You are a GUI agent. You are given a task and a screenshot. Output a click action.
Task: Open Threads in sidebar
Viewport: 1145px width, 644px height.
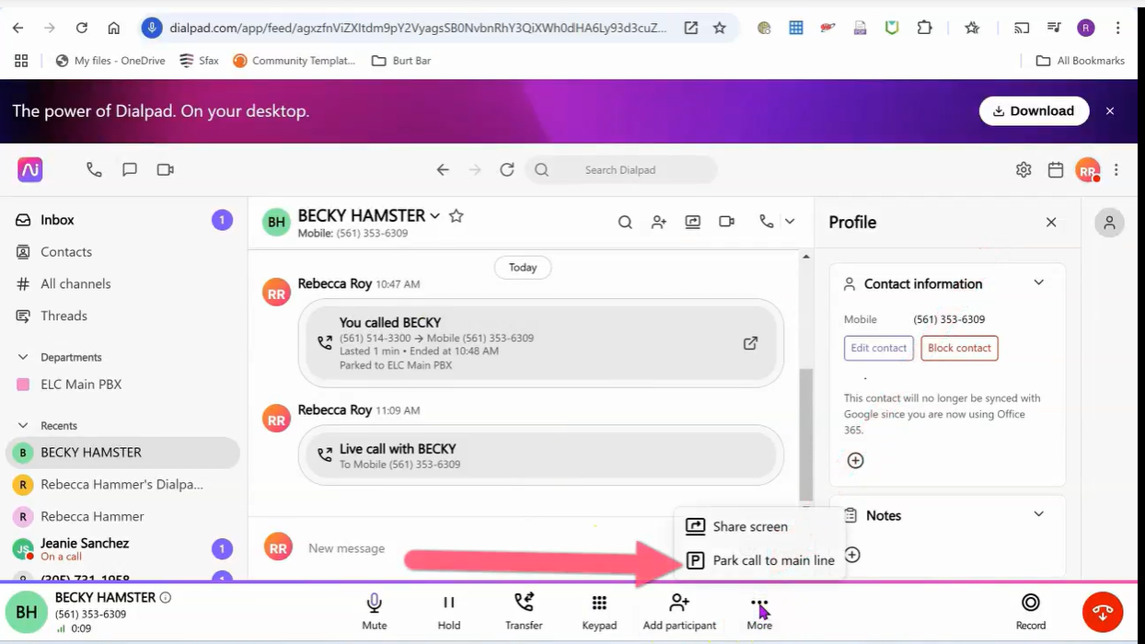122,316
